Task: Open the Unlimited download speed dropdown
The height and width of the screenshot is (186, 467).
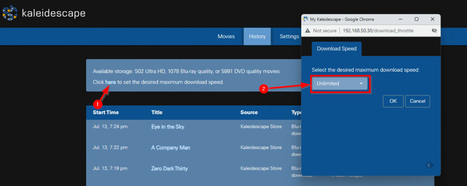Action: point(340,83)
